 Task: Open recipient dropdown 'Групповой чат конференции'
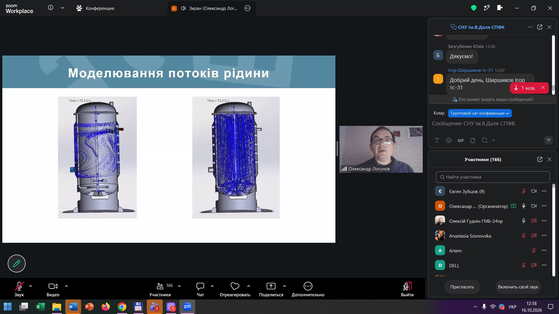tap(480, 113)
